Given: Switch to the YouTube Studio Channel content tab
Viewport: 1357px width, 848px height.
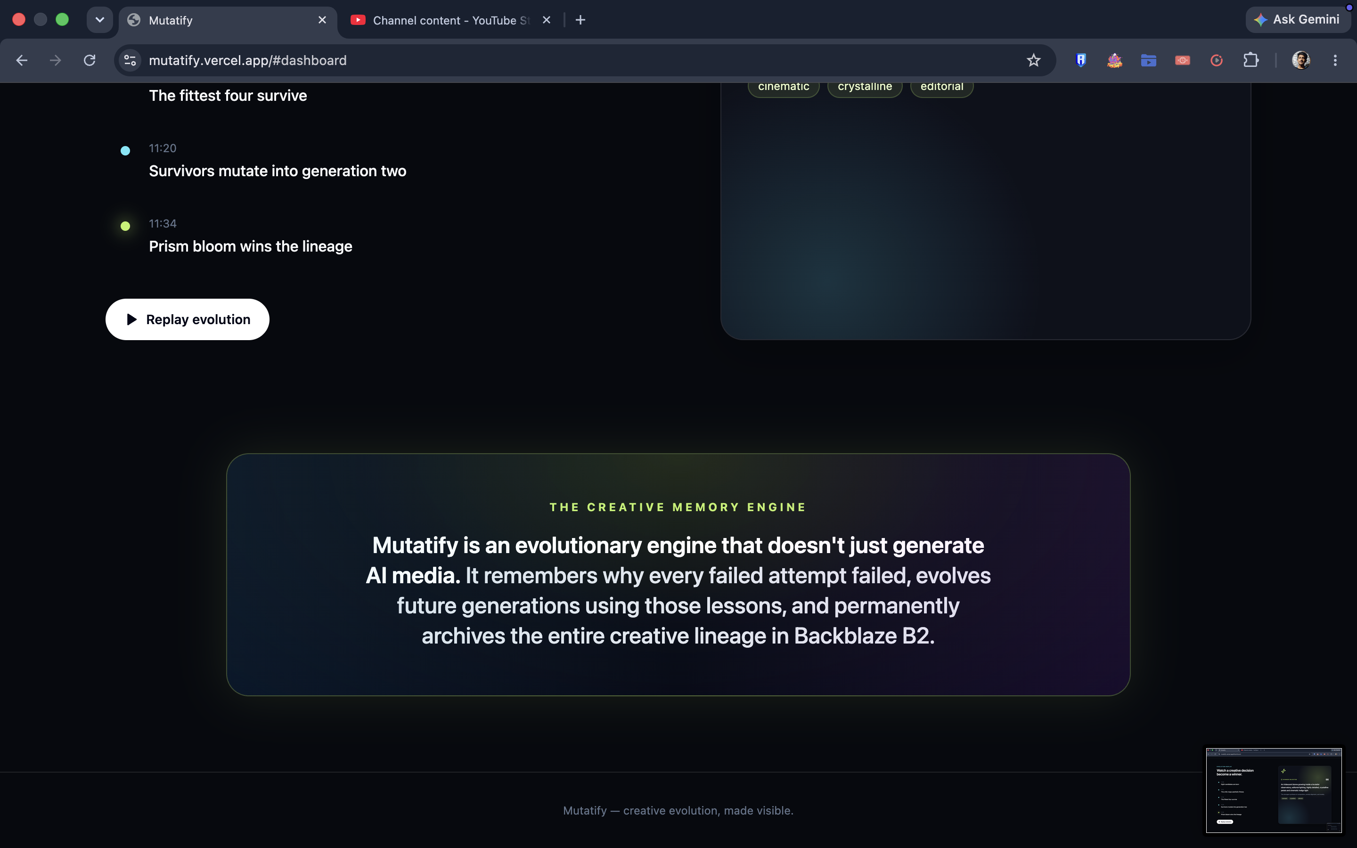Looking at the screenshot, I should [451, 20].
